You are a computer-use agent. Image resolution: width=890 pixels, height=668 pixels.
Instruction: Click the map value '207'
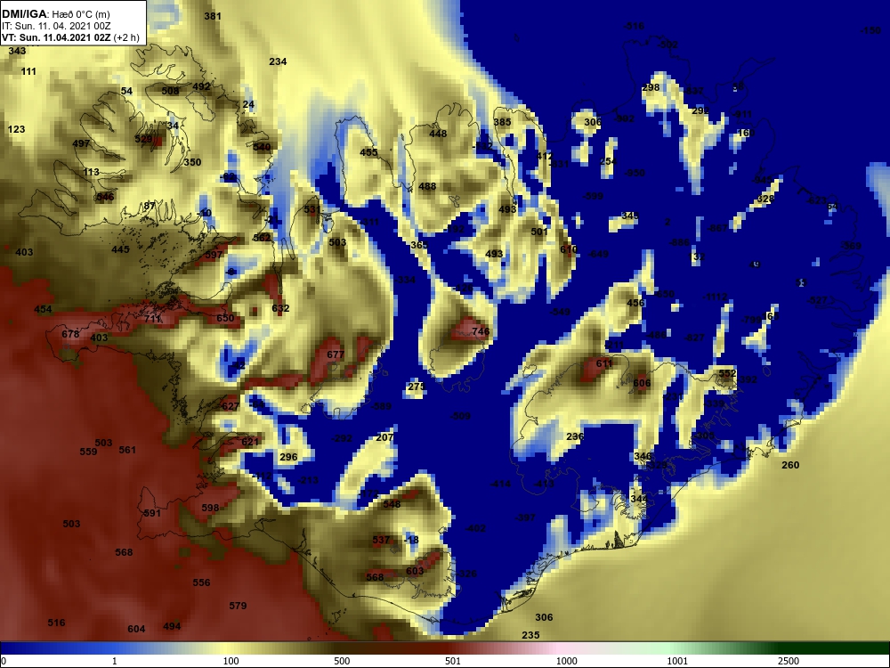[x=384, y=437]
